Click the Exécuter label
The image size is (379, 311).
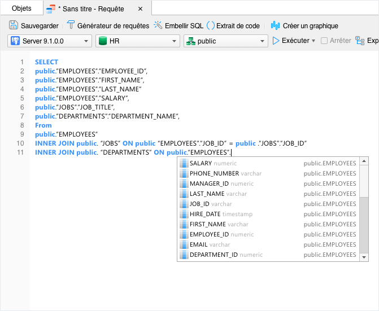[x=295, y=41]
